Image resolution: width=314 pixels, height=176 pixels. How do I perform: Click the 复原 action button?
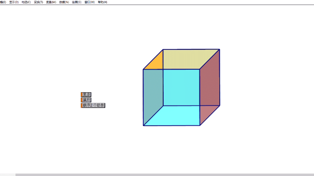click(x=87, y=94)
